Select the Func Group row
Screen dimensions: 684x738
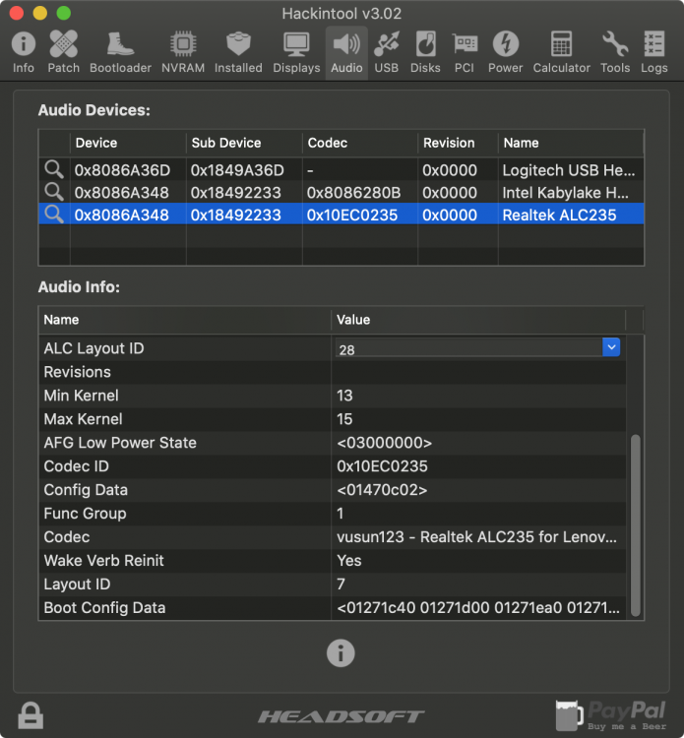[x=333, y=514]
